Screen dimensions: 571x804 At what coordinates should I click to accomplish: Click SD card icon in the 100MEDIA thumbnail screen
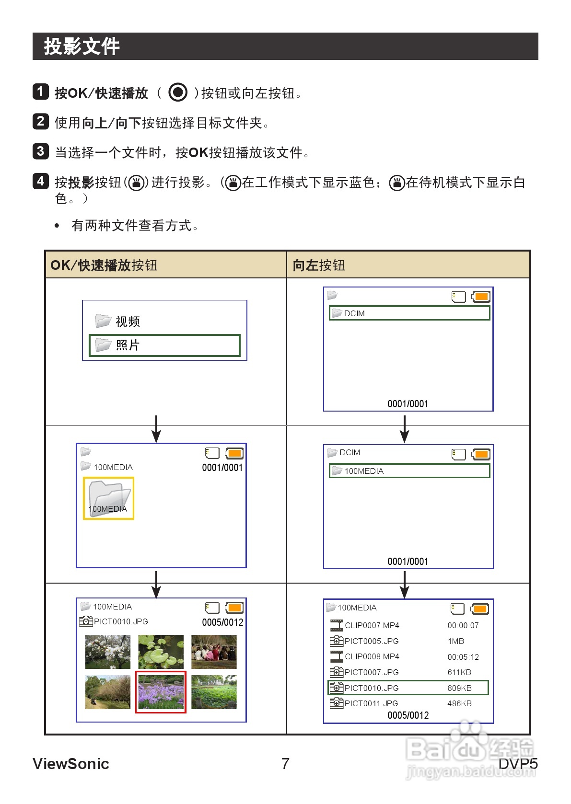(212, 453)
